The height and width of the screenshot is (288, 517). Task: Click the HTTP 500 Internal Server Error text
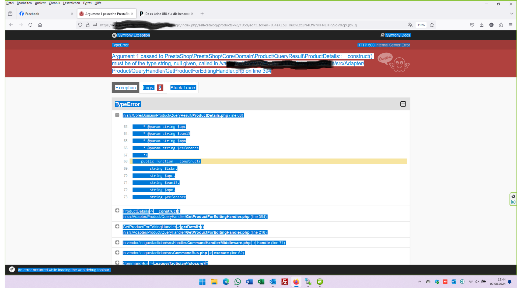click(x=383, y=45)
